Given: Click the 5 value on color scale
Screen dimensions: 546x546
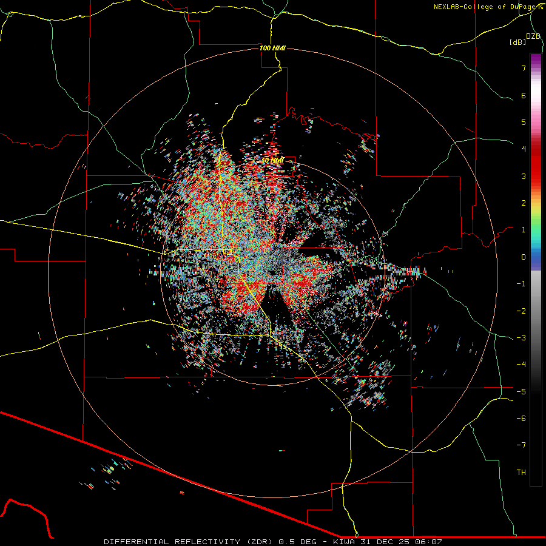Looking at the screenshot, I should tap(524, 122).
